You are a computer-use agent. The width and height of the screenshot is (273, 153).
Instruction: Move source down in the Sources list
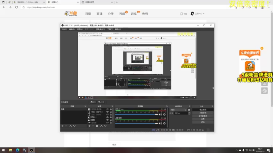point(105,126)
